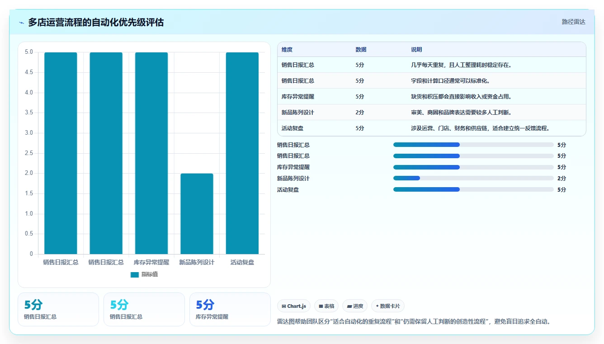The width and height of the screenshot is (604, 344).
Task: Click the 维度 column header
Action: pyautogui.click(x=287, y=50)
